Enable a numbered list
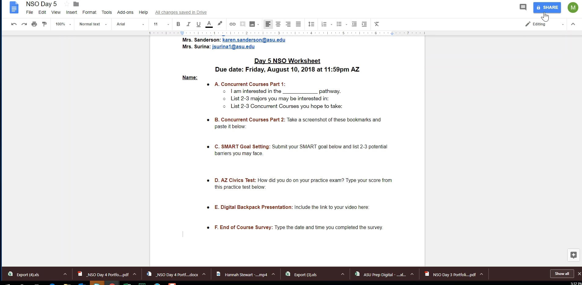Viewport: 582px width, 285px height. (324, 24)
